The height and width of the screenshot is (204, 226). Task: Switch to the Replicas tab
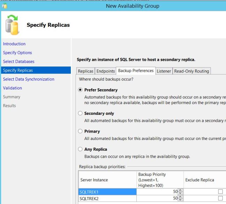click(85, 71)
